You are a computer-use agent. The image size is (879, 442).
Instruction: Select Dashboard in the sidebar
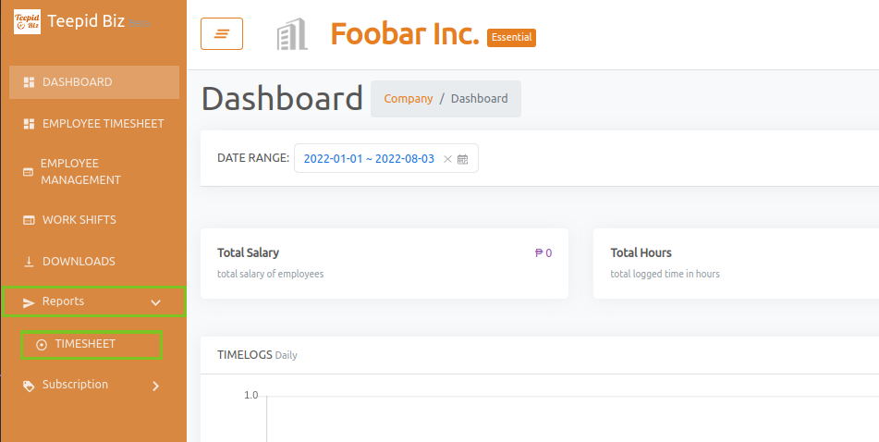pos(94,82)
